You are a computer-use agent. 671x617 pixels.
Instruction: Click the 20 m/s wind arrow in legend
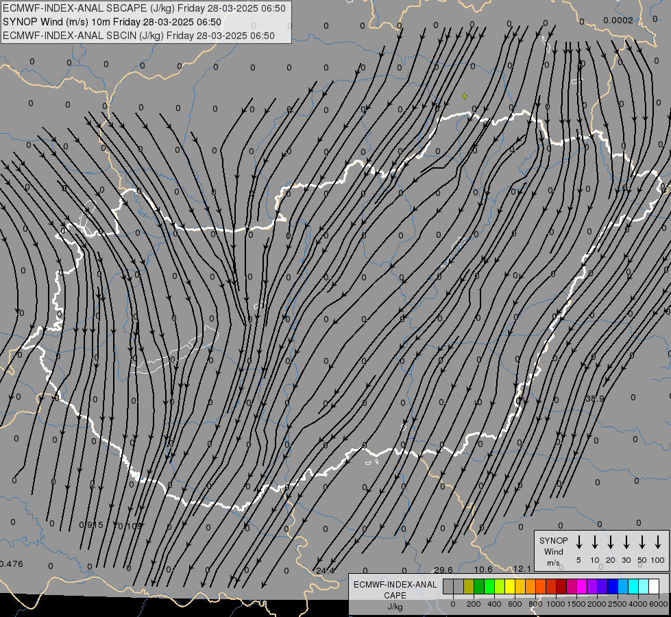tap(611, 542)
